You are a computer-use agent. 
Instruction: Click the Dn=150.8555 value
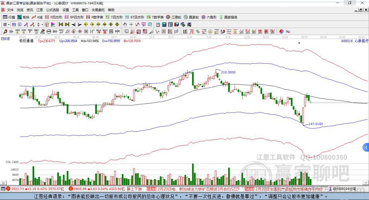coord(111,41)
